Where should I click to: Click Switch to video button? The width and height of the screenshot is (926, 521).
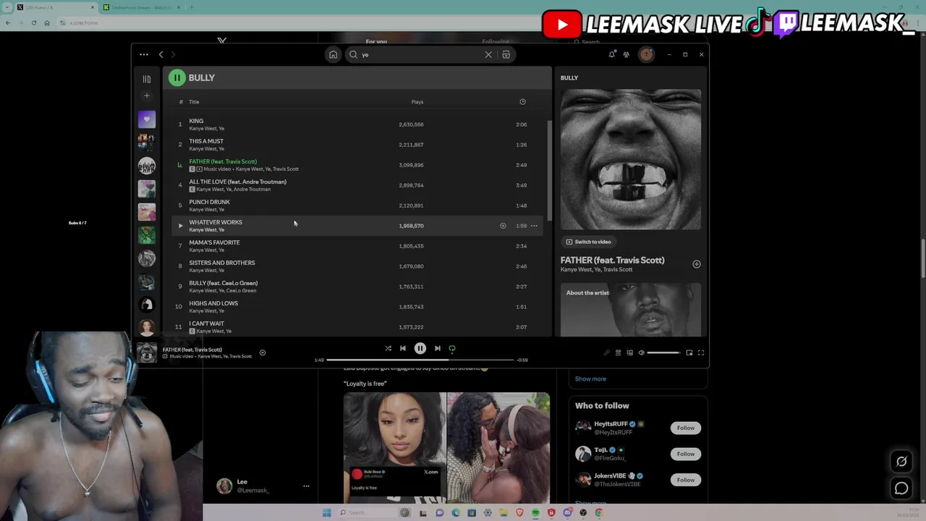point(588,242)
